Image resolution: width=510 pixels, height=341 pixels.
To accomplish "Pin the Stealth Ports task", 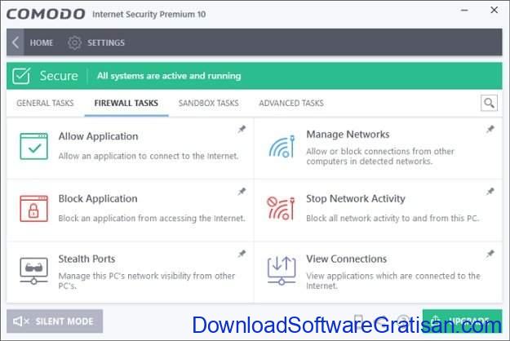I will pos(242,254).
